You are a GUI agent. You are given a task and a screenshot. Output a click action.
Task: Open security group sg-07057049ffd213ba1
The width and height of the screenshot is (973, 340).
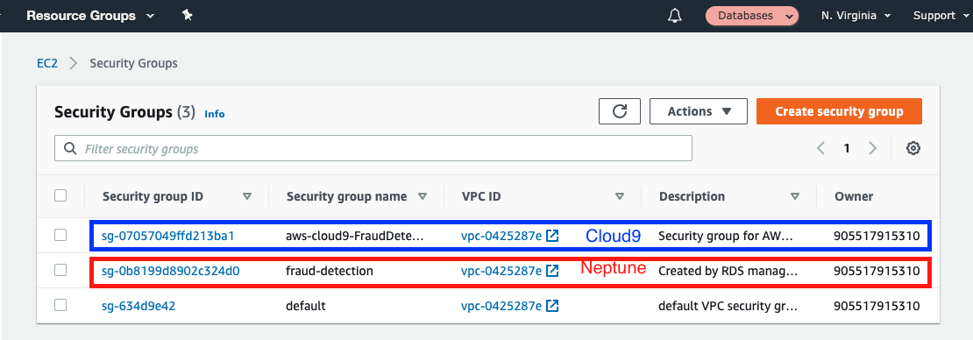coord(168,236)
